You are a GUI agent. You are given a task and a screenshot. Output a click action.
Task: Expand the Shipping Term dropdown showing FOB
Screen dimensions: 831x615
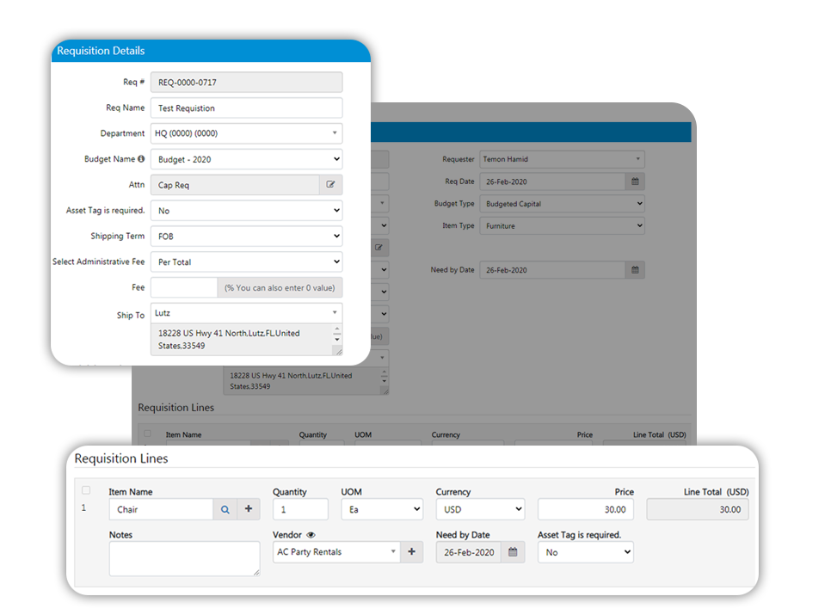246,236
